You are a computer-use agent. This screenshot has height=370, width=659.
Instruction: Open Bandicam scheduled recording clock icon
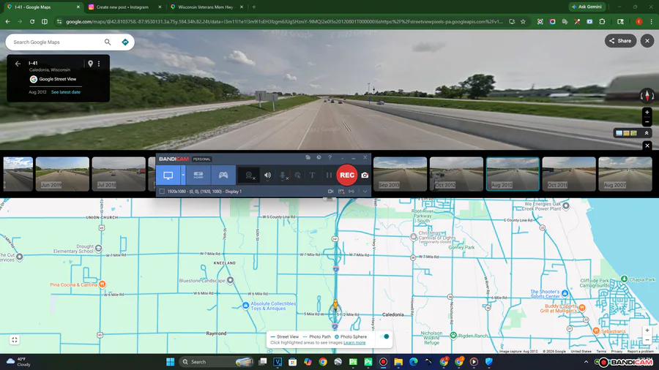(x=319, y=157)
